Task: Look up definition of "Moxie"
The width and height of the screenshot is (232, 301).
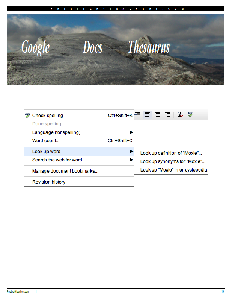Action: click(x=171, y=153)
